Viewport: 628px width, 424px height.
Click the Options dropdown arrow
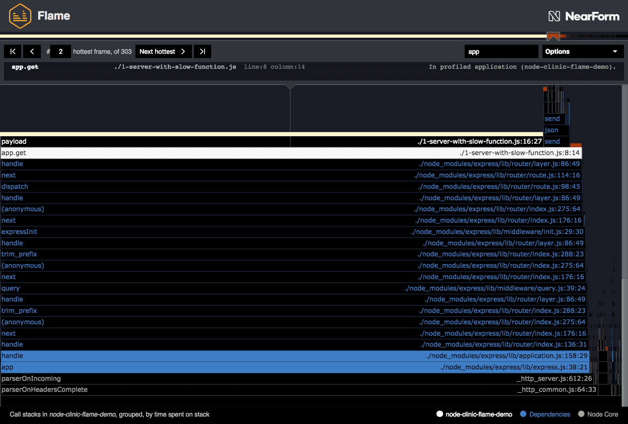pos(615,51)
